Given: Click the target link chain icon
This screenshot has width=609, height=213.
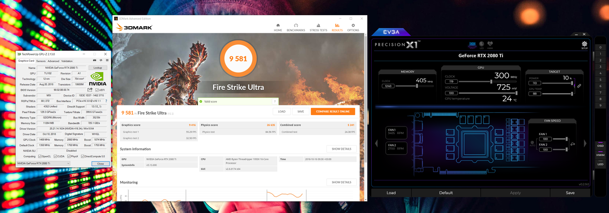Looking at the screenshot, I should [579, 86].
